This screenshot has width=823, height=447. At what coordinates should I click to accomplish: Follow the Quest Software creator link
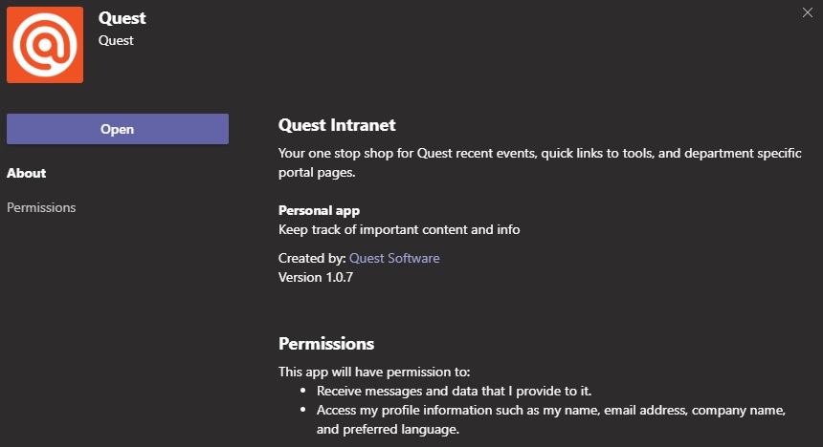click(x=394, y=258)
